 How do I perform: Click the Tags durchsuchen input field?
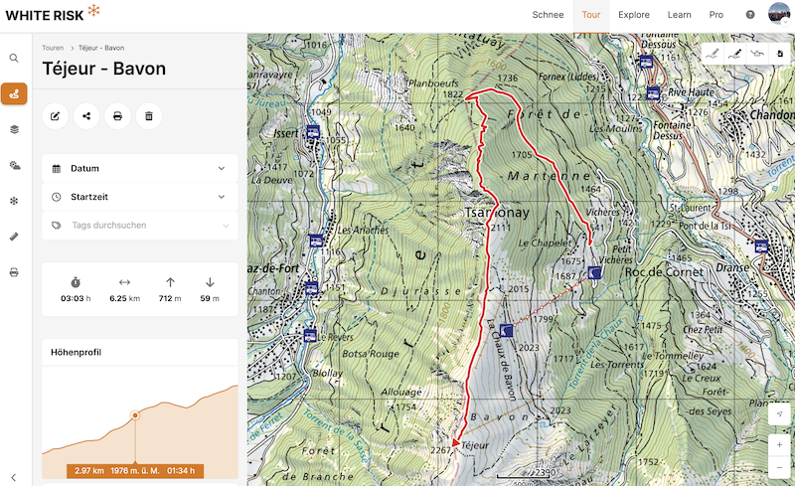(x=139, y=226)
